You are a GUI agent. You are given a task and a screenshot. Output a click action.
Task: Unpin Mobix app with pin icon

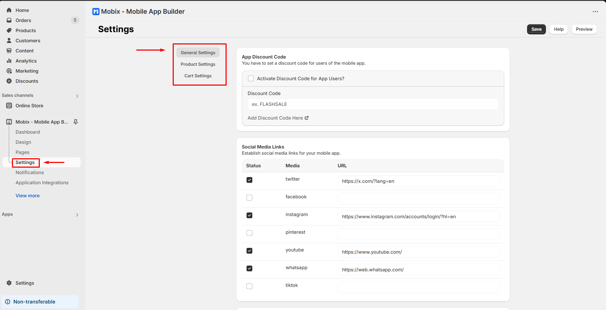(x=76, y=122)
